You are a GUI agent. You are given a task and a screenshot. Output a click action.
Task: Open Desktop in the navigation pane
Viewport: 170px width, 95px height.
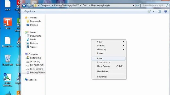click(34, 25)
